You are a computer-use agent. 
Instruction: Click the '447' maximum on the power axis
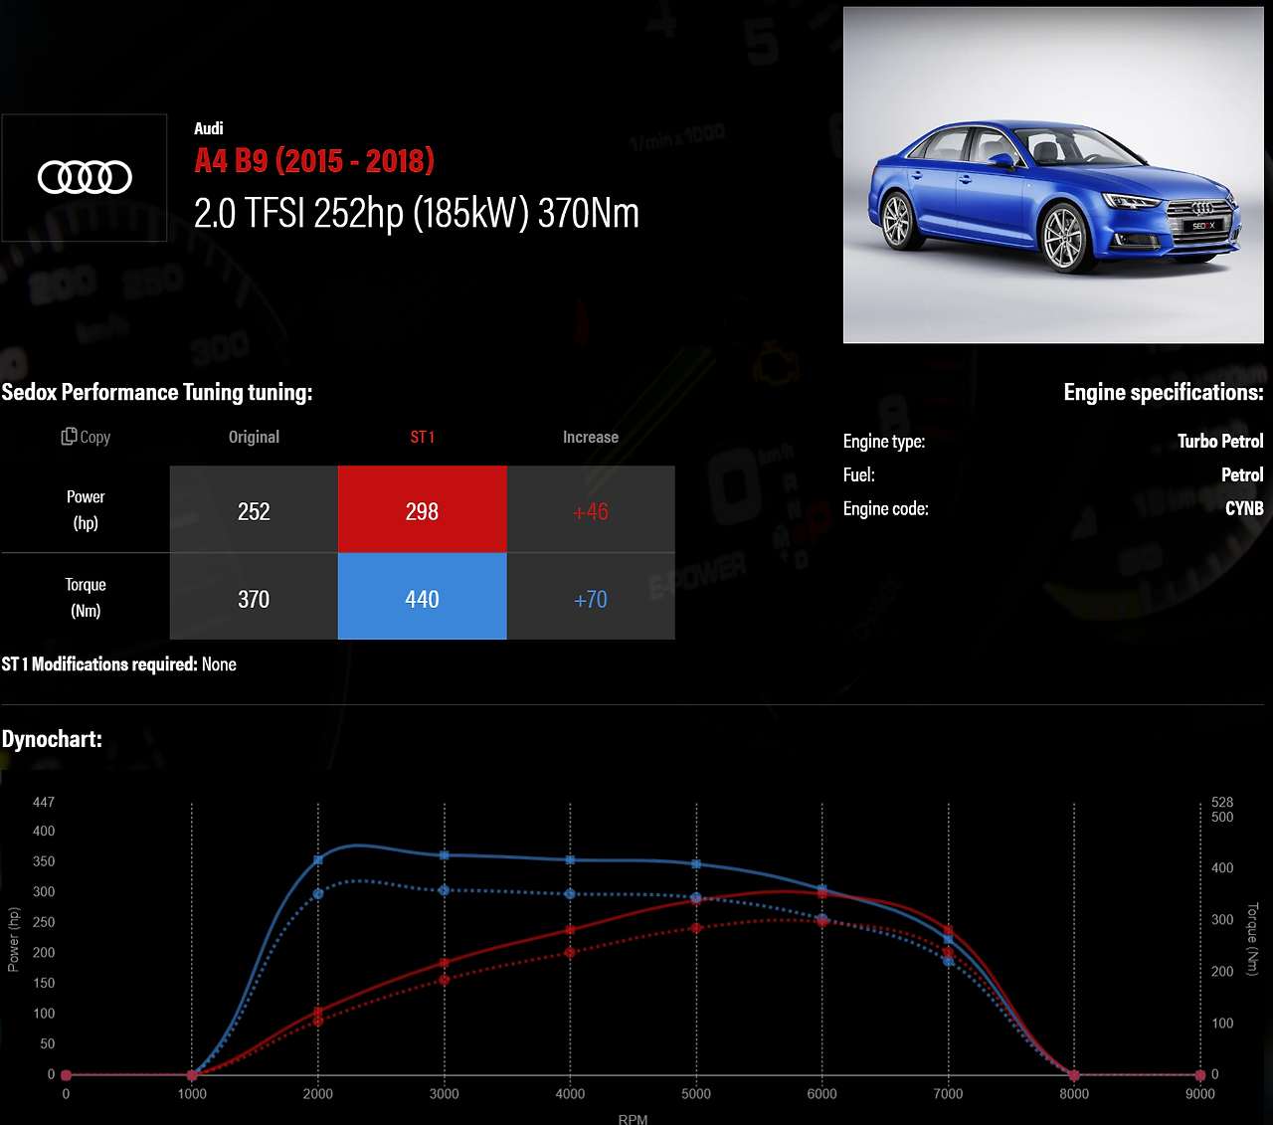coord(44,802)
